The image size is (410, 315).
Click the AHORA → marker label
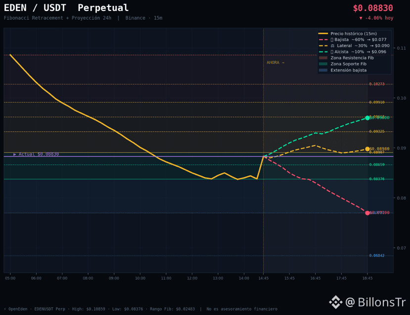click(x=275, y=62)
